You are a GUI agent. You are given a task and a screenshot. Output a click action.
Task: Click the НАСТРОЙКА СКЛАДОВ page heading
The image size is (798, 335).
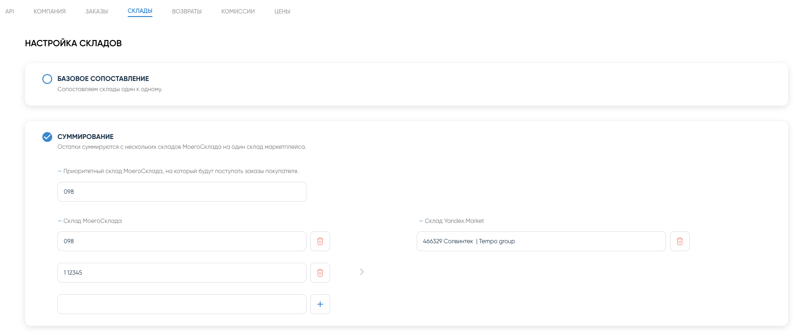point(73,43)
